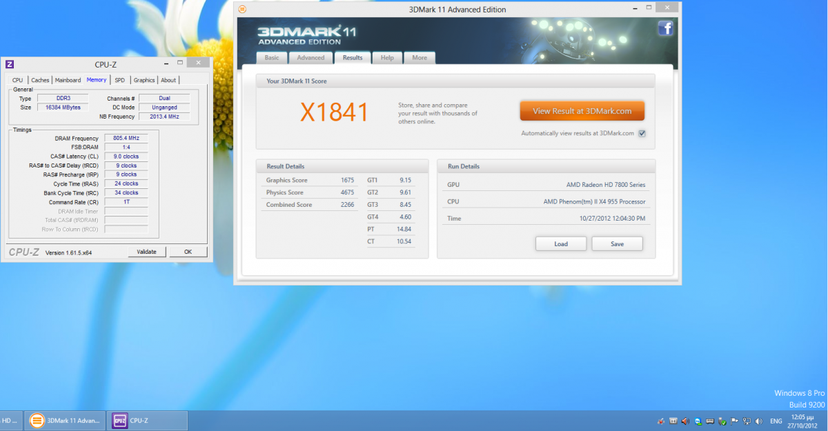Switch to the CPU tab in CPU-Z
Image resolution: width=828 pixels, height=431 pixels.
click(x=17, y=80)
